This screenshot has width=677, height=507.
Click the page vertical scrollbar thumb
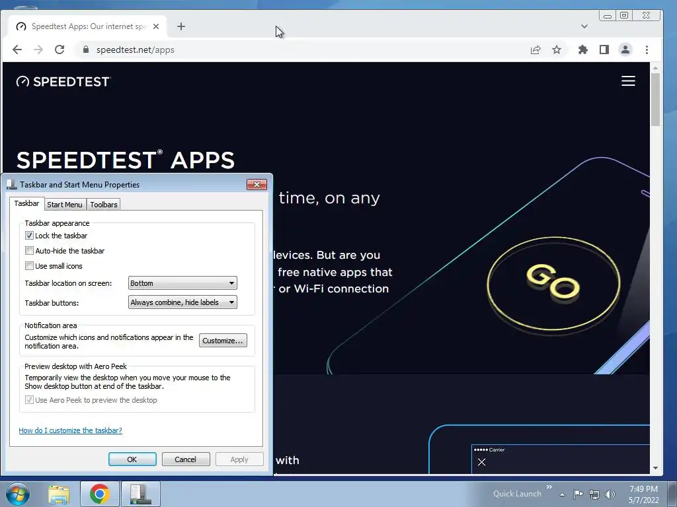tap(655, 100)
